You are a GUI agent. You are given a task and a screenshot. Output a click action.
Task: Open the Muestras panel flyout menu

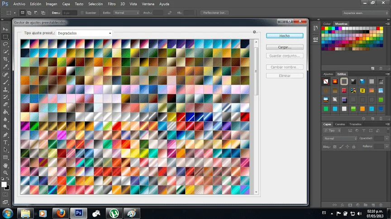pyautogui.click(x=387, y=24)
